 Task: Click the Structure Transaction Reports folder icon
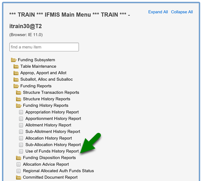point(18,92)
